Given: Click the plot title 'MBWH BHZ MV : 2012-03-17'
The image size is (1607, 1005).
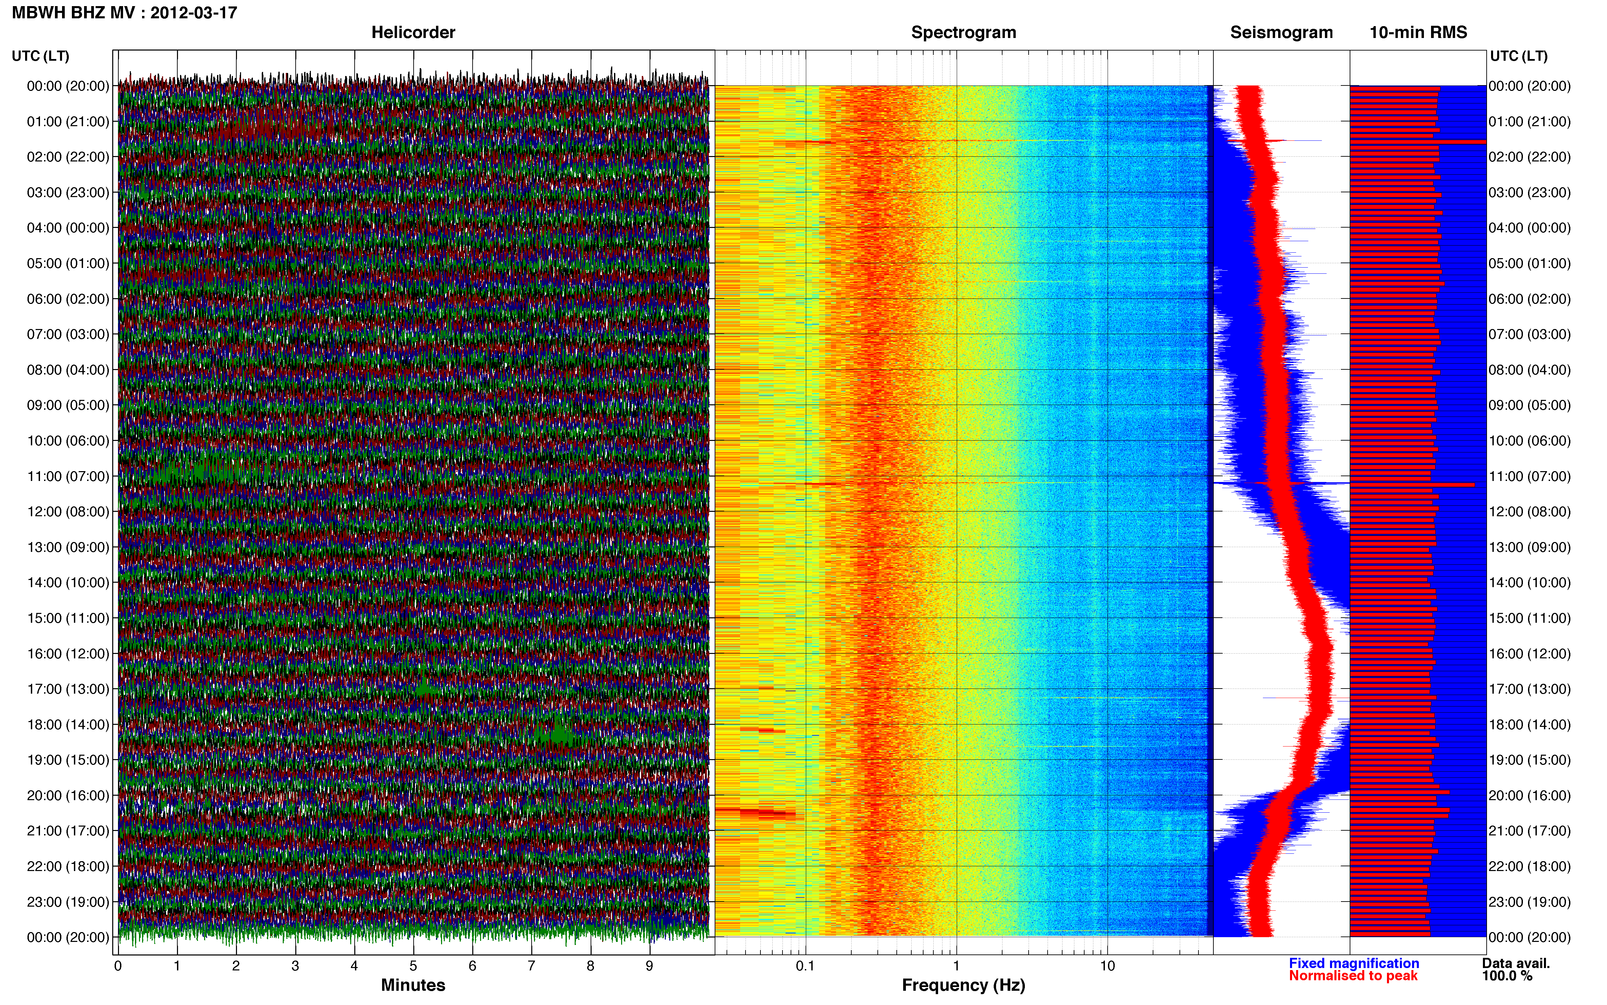Looking at the screenshot, I should 124,13.
